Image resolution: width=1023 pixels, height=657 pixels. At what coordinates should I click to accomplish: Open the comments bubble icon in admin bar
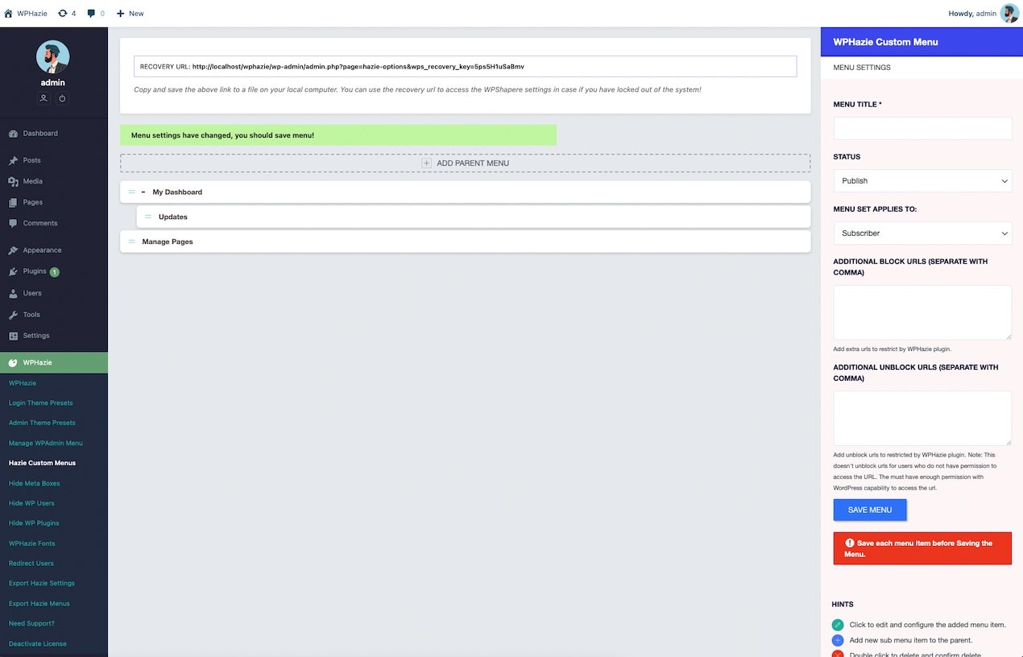click(x=91, y=14)
